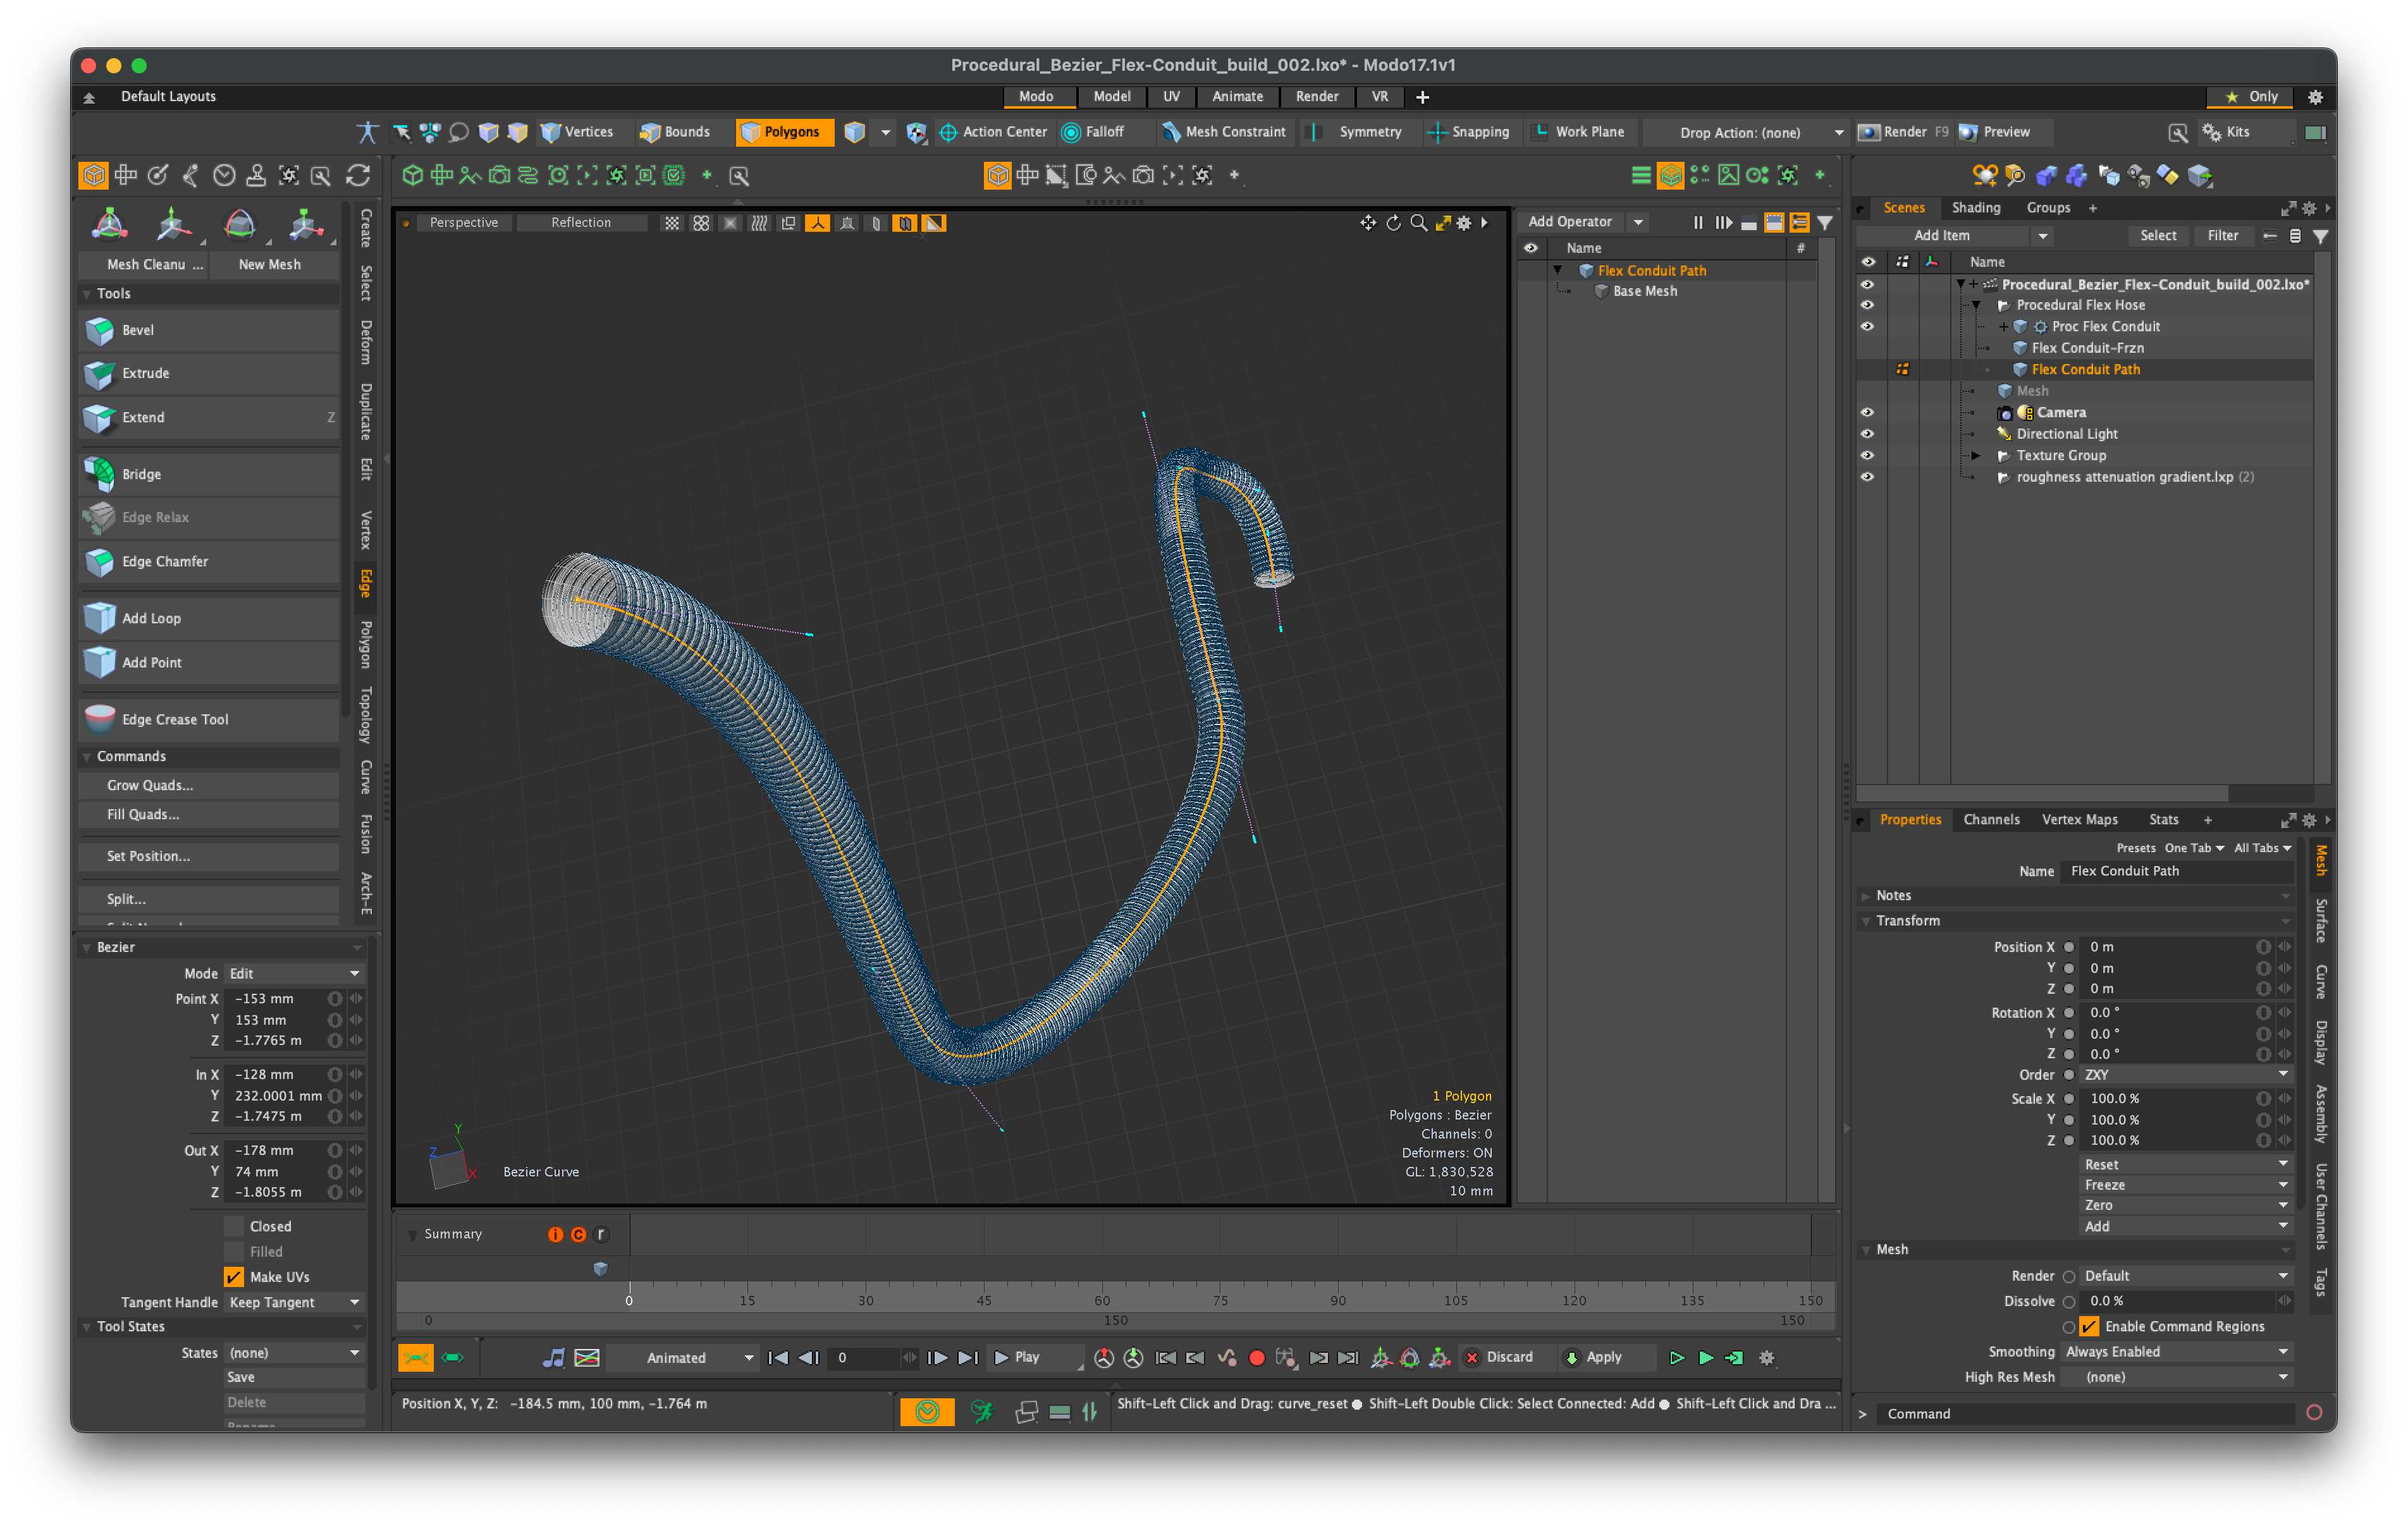Click the timeline frame 0 marker
This screenshot has width=2408, height=1526.
[629, 1300]
